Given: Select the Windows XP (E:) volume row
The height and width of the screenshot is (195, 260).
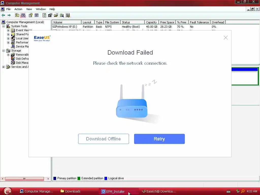Looking at the screenshot, I should pyautogui.click(x=139, y=27).
